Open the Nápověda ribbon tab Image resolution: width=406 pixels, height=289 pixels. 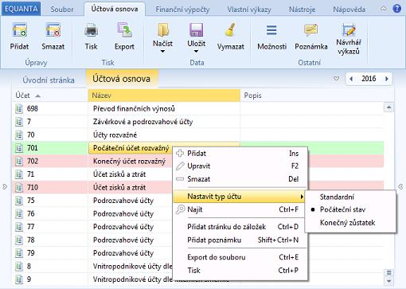pos(349,10)
